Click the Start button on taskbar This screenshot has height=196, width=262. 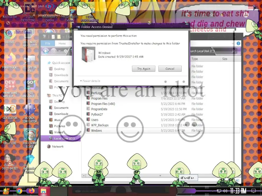[x=6, y=191]
